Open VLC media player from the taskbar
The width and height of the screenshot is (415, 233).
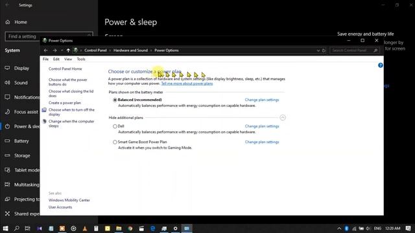(85, 228)
